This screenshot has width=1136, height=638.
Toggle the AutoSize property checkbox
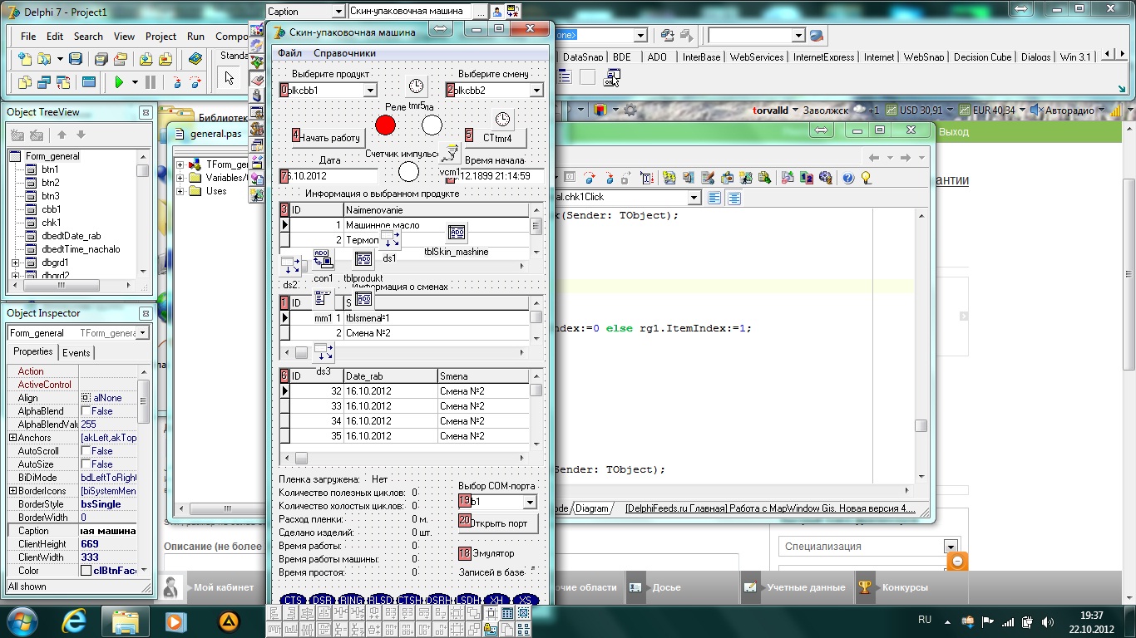point(86,464)
